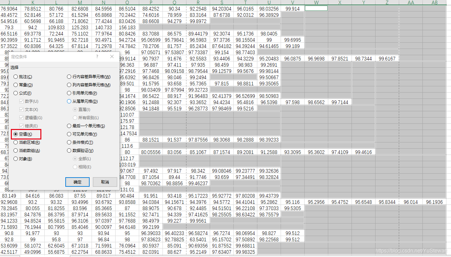The height and width of the screenshot is (257, 451).
Task: Select the 全部(L) sub-option
Action: 82,159
